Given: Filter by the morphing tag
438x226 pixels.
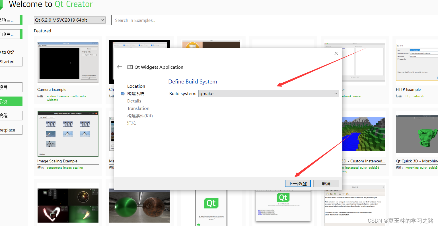Looking at the screenshot, I should point(412,168).
